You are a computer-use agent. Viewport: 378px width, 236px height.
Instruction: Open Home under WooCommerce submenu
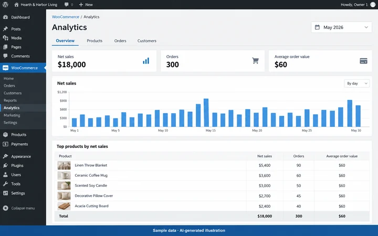click(9, 78)
